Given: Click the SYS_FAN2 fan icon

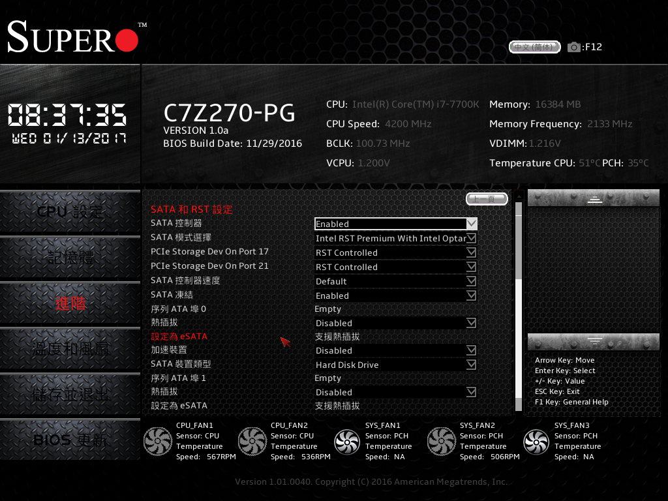Looking at the screenshot, I should [x=442, y=442].
